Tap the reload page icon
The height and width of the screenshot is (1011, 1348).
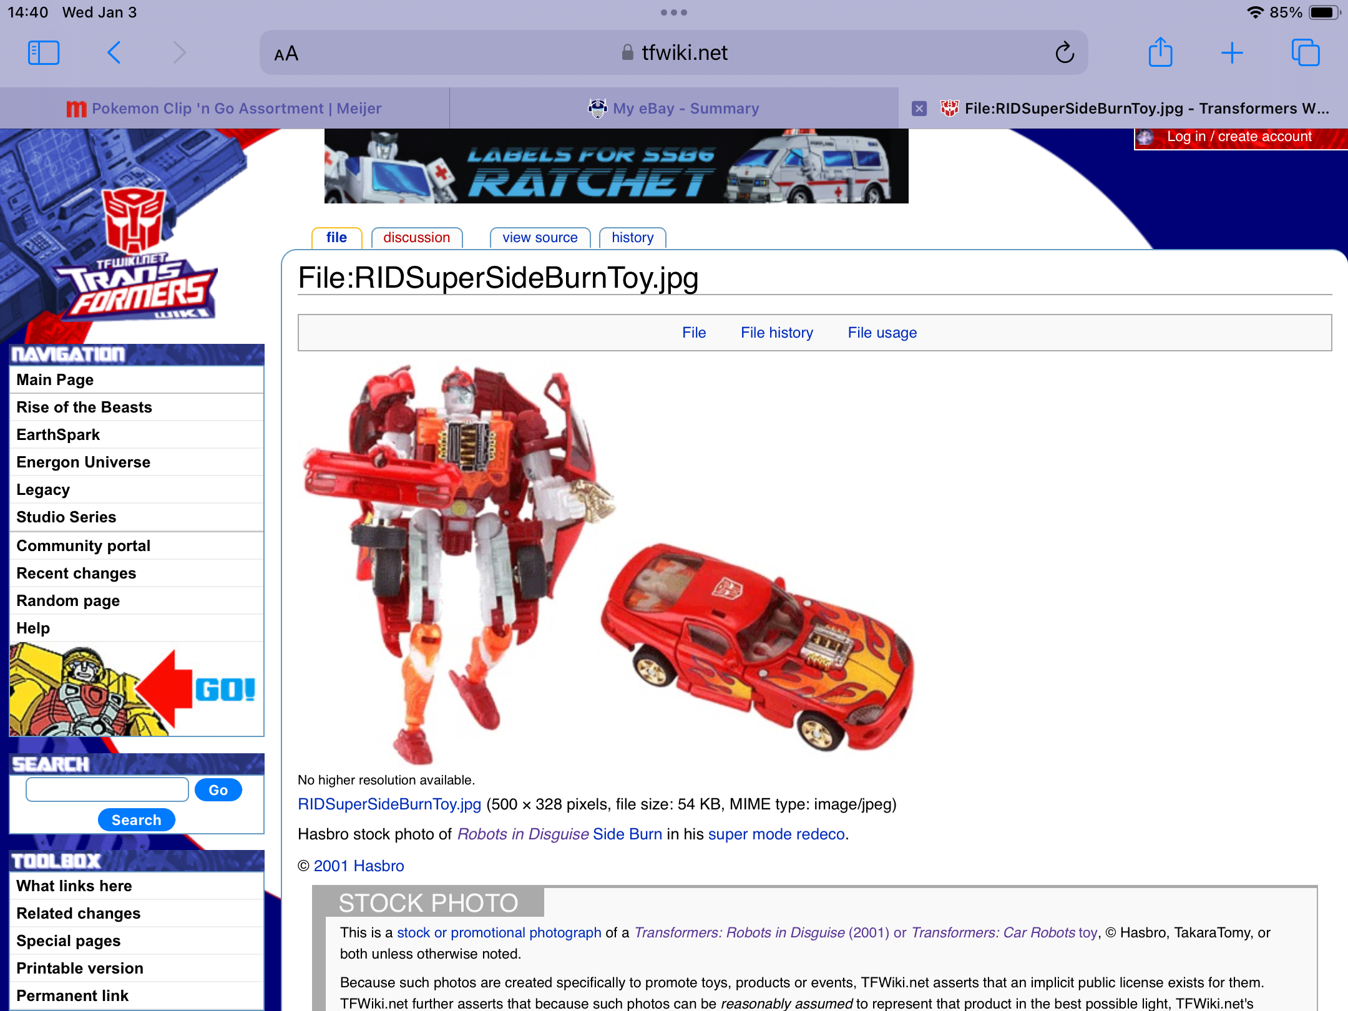(1065, 53)
